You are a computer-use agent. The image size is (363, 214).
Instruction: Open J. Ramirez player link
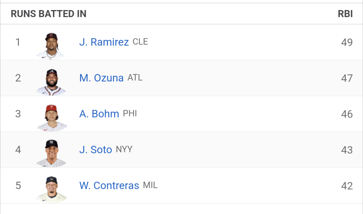point(104,42)
